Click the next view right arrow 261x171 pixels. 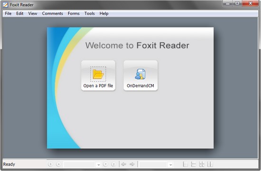(x=132, y=164)
